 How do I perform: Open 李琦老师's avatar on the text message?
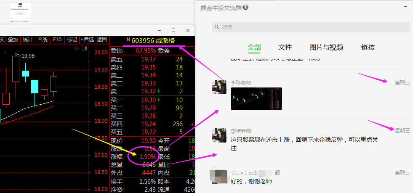(x=219, y=135)
